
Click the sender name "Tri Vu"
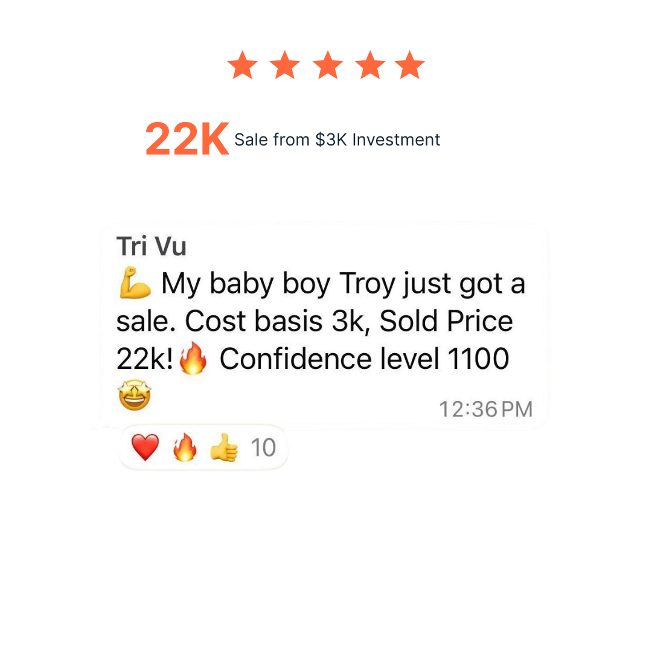coord(152,247)
